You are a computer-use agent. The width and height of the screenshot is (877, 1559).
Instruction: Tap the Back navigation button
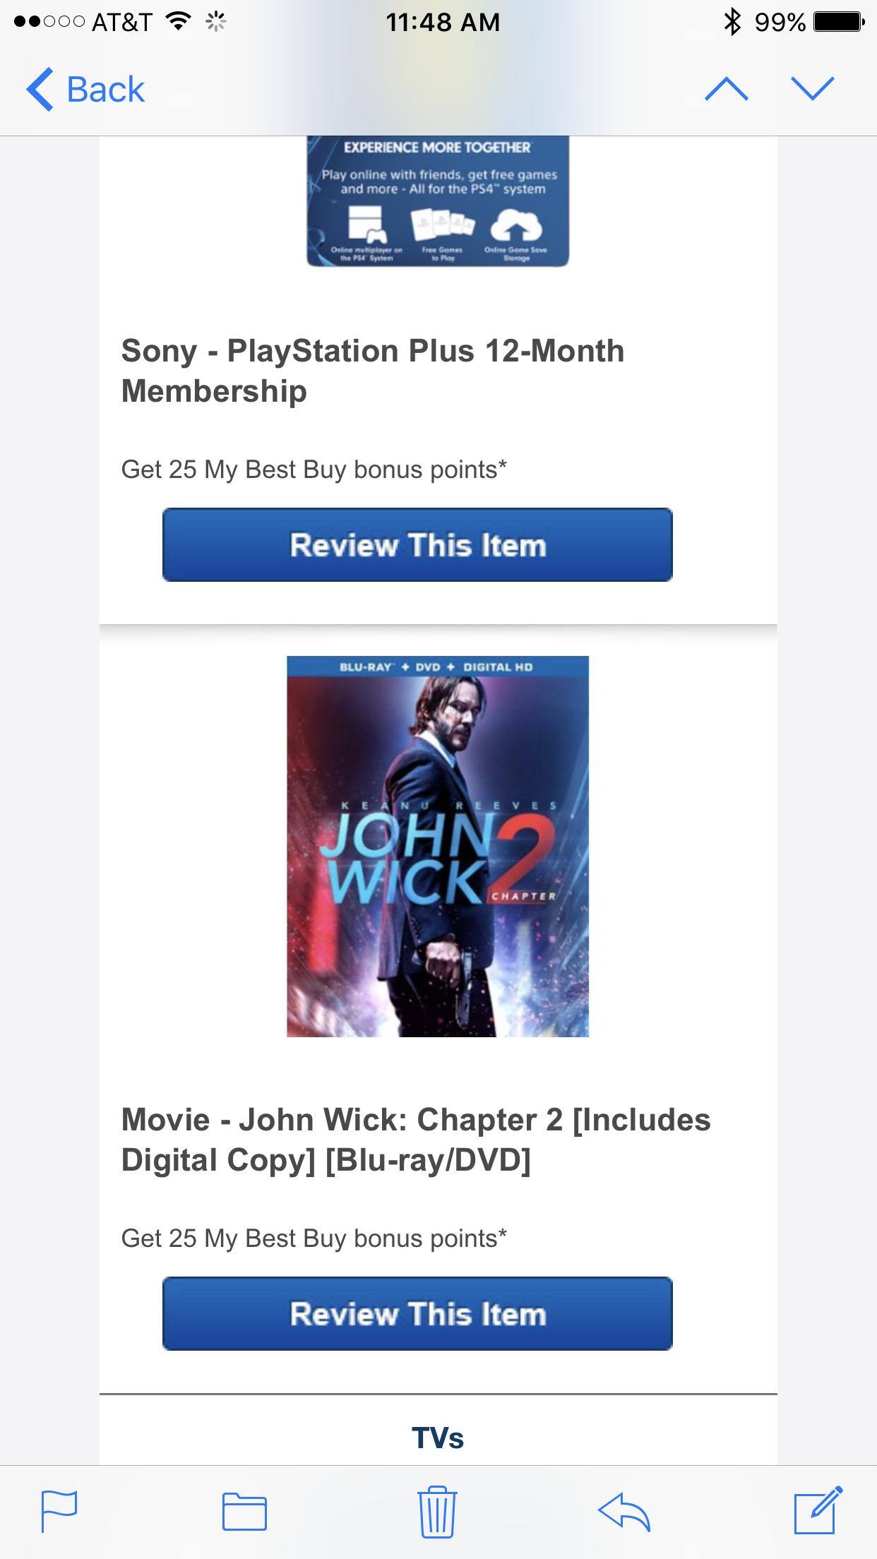[x=85, y=90]
